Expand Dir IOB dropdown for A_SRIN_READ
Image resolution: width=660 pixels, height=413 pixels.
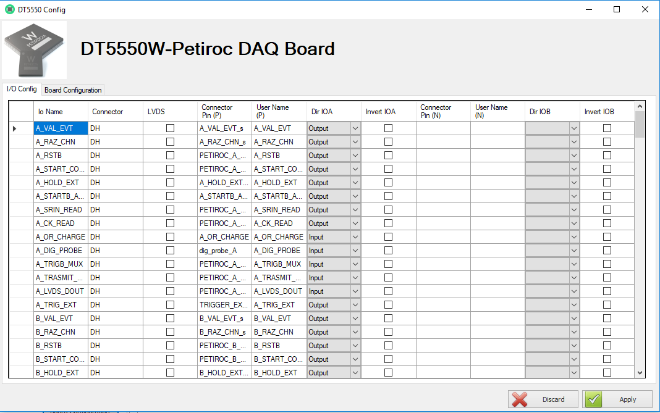(573, 210)
